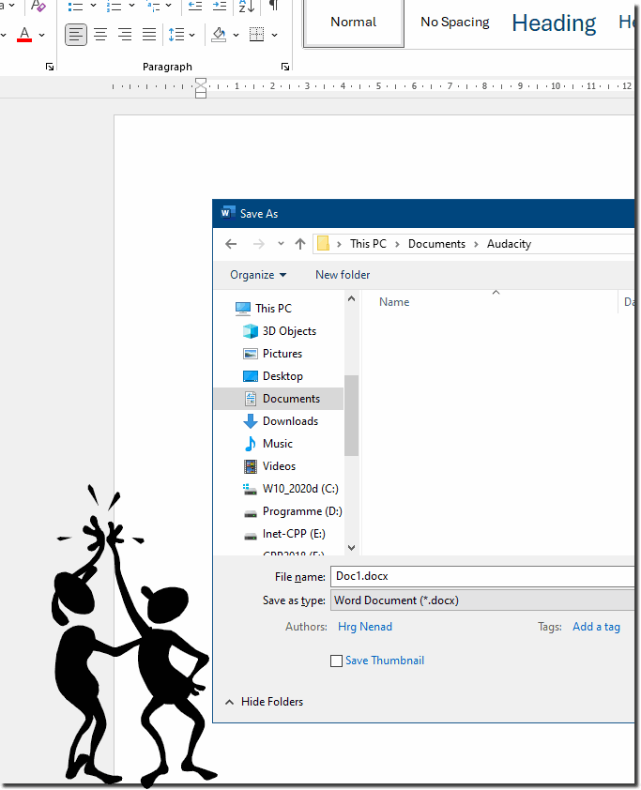
Task: Decrease the paragraph indent
Action: (x=195, y=6)
